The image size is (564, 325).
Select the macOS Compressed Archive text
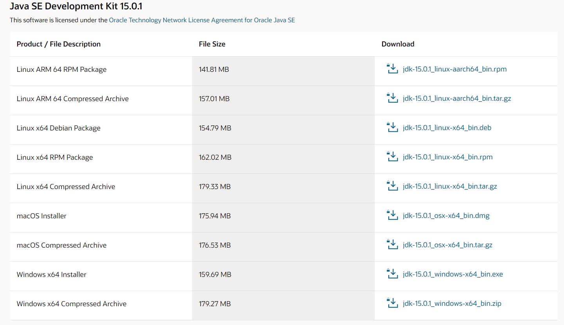(61, 245)
